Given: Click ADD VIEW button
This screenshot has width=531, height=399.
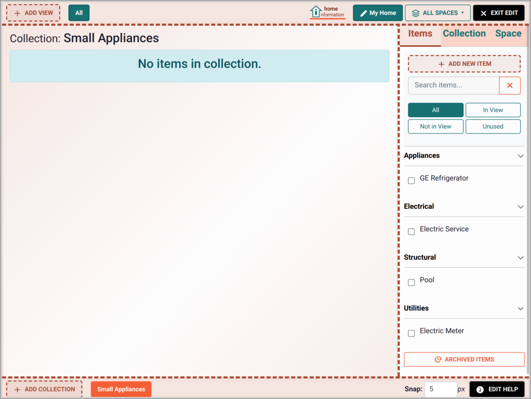Looking at the screenshot, I should coord(33,13).
